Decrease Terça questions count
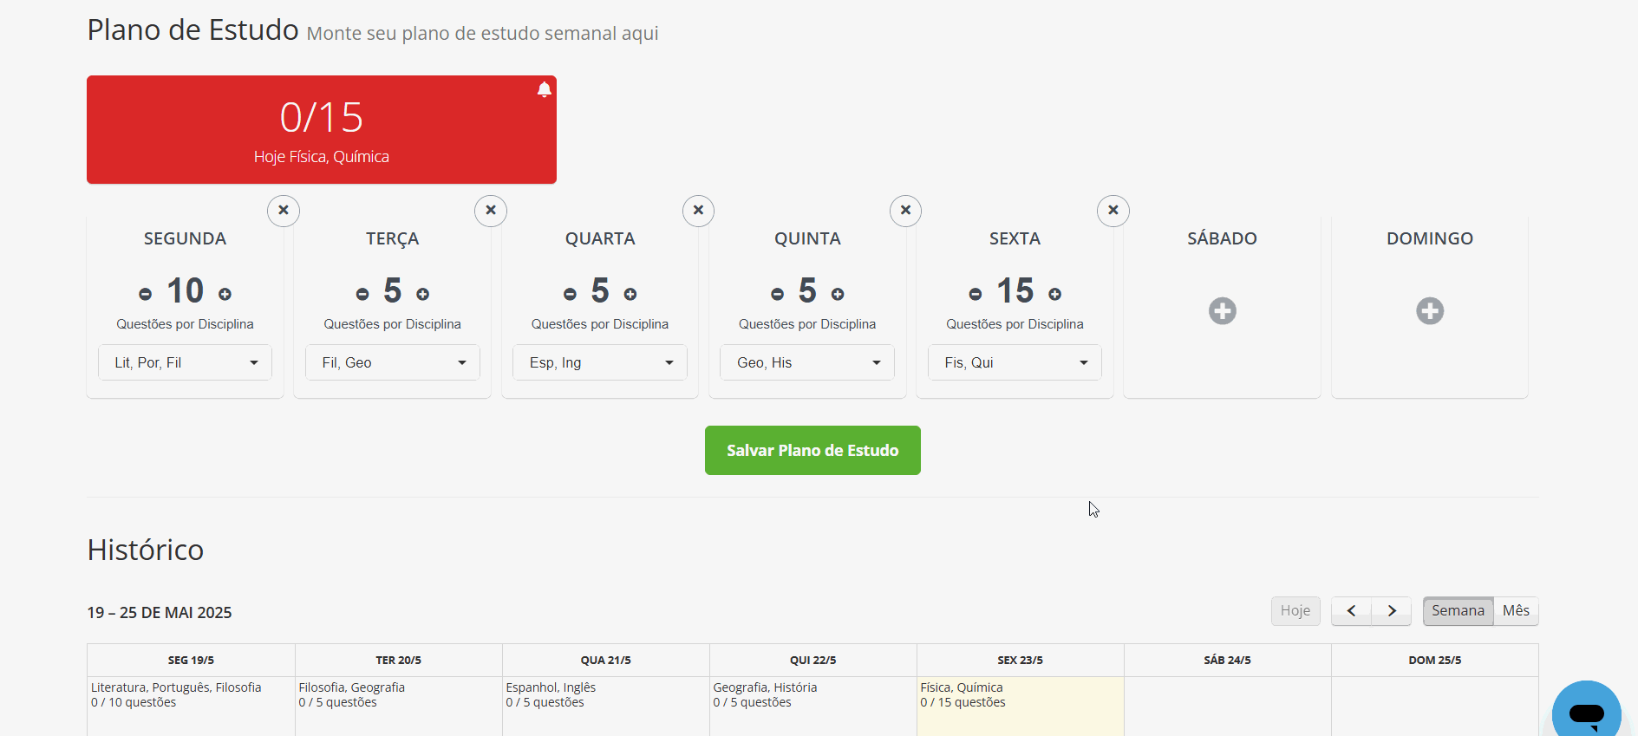 (362, 294)
